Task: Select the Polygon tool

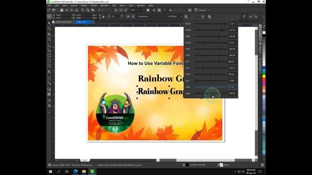Action: pos(49,66)
